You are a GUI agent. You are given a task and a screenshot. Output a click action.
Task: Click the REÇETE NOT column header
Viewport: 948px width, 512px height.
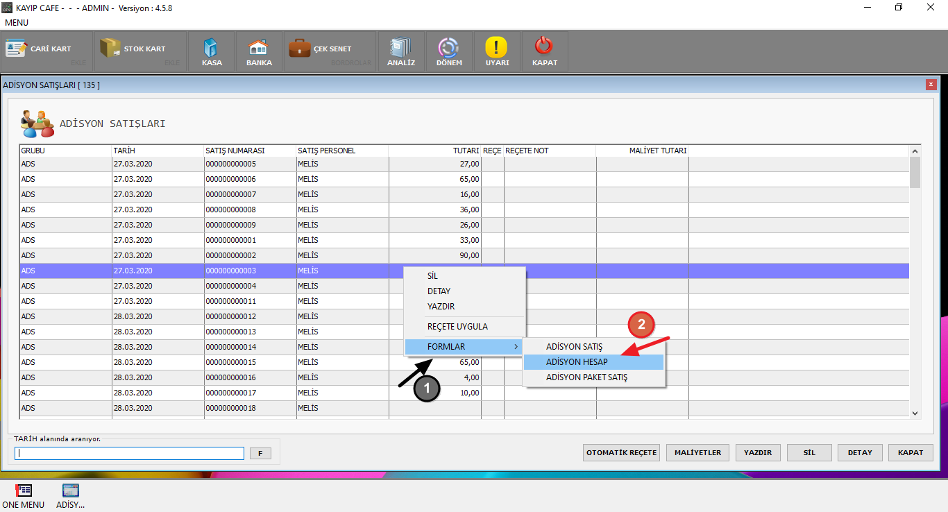[550, 151]
